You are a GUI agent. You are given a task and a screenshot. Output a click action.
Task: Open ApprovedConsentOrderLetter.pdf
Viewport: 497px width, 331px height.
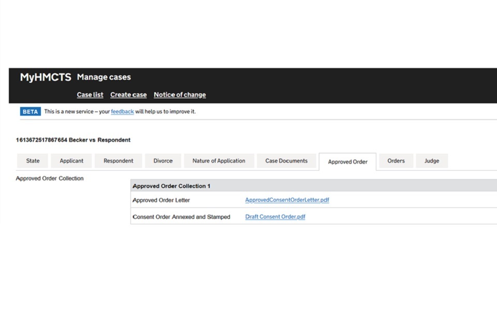[287, 200]
